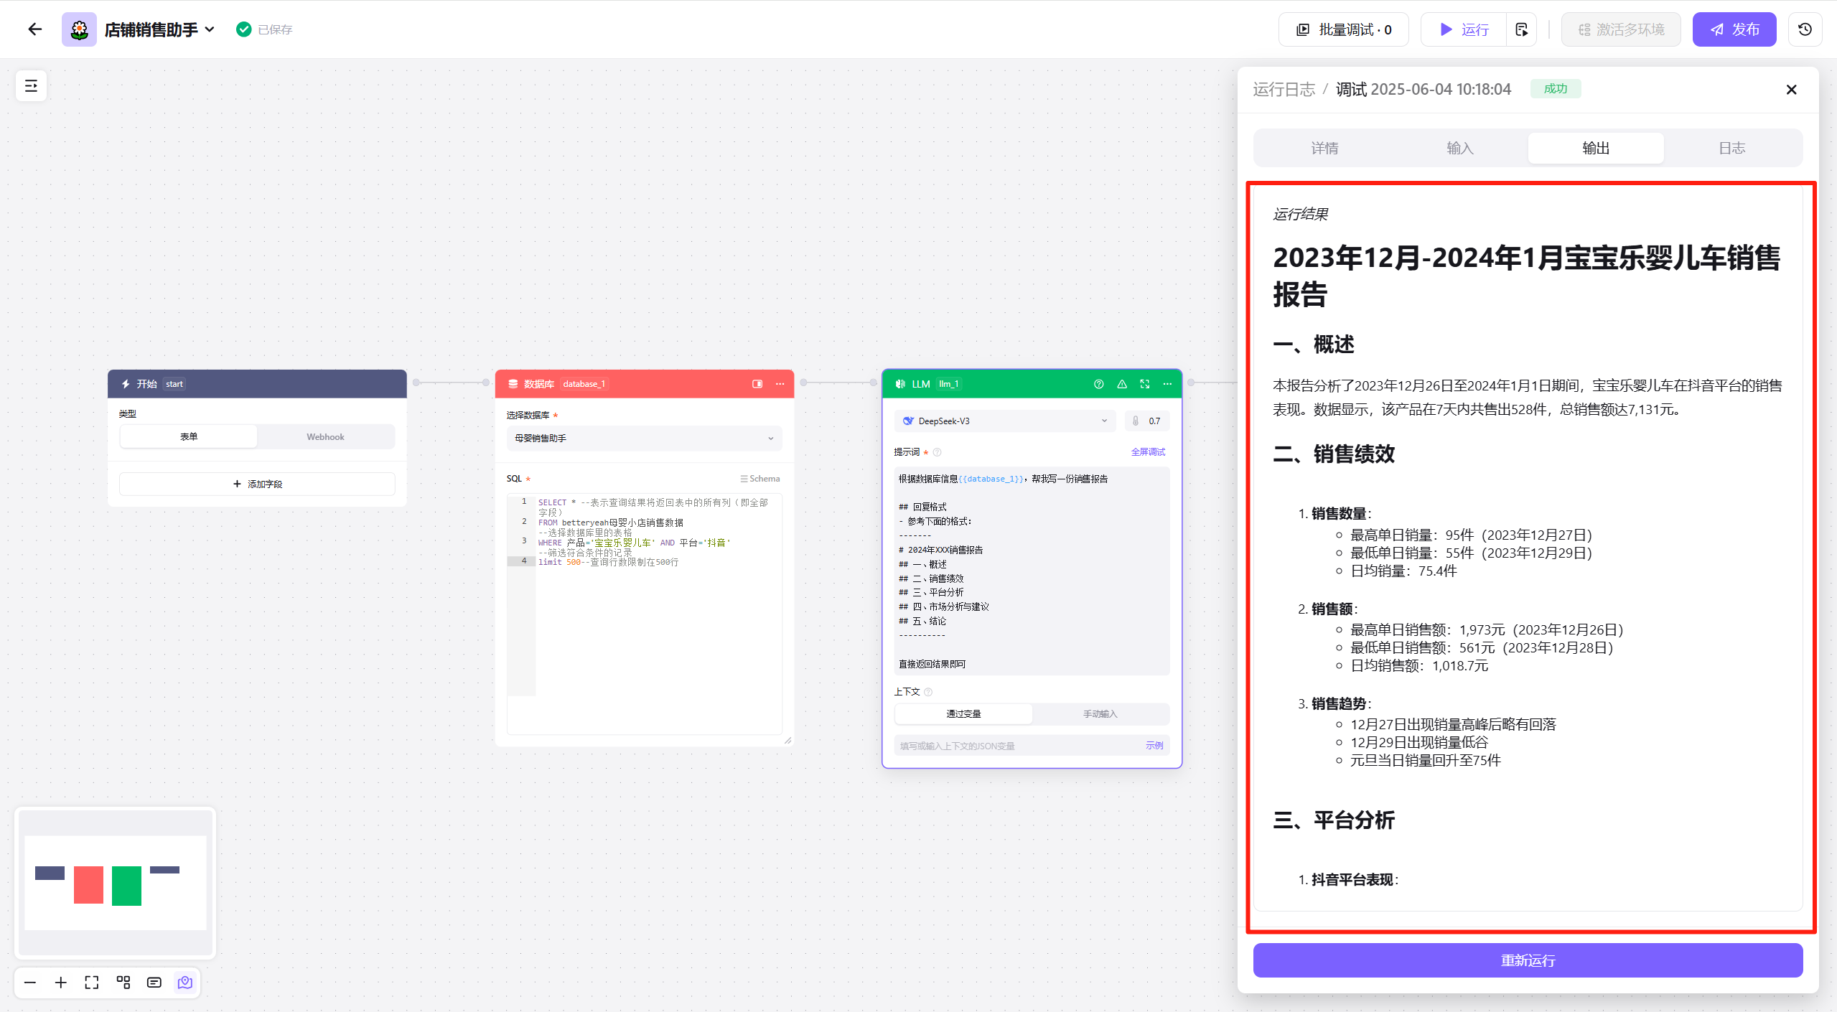Expand the 母婴销售助手 database dropdown
The height and width of the screenshot is (1012, 1837).
[644, 438]
